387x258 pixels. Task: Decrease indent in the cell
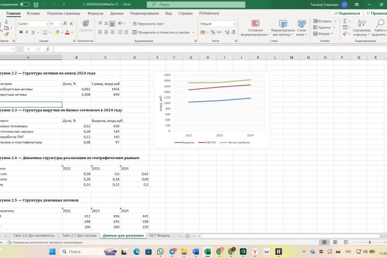click(x=120, y=32)
